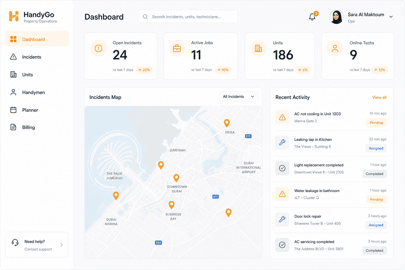Expand the user account chevron
This screenshot has height=270, width=405.
391,17
